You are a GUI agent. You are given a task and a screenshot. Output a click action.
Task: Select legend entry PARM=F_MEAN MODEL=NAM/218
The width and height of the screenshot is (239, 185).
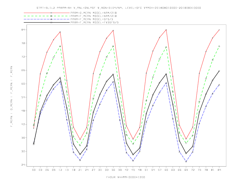tap(94, 16)
